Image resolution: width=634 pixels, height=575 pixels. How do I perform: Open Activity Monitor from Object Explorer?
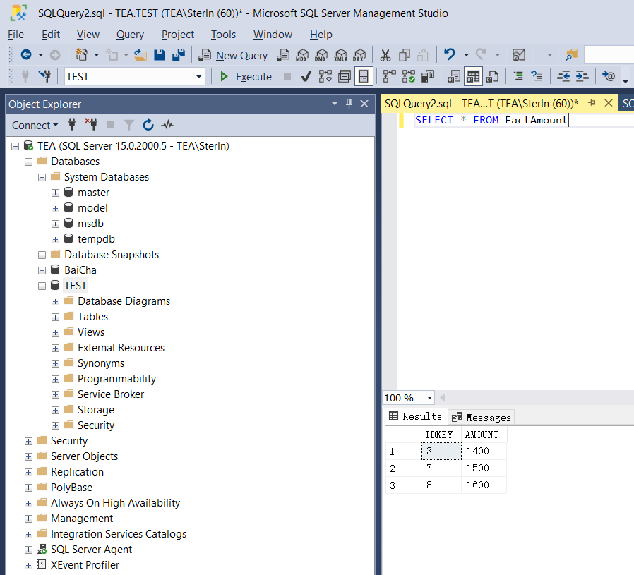coord(167,124)
